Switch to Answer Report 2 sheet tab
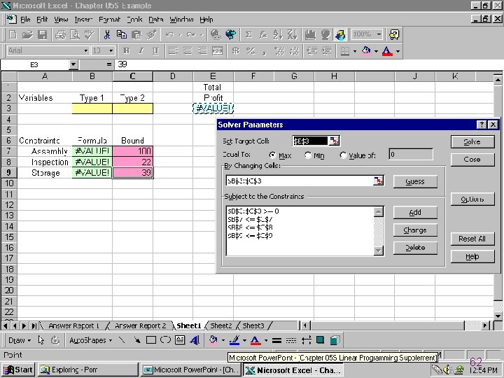 tap(141, 326)
